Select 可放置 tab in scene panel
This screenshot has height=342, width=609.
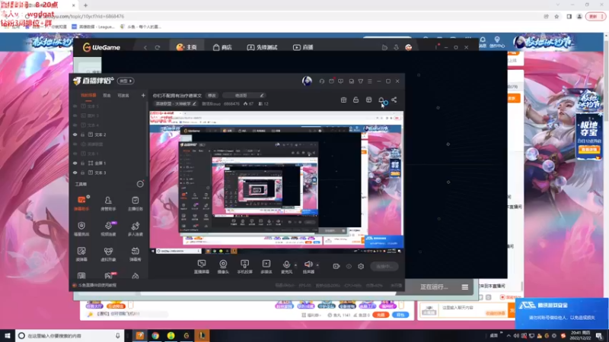(x=123, y=96)
